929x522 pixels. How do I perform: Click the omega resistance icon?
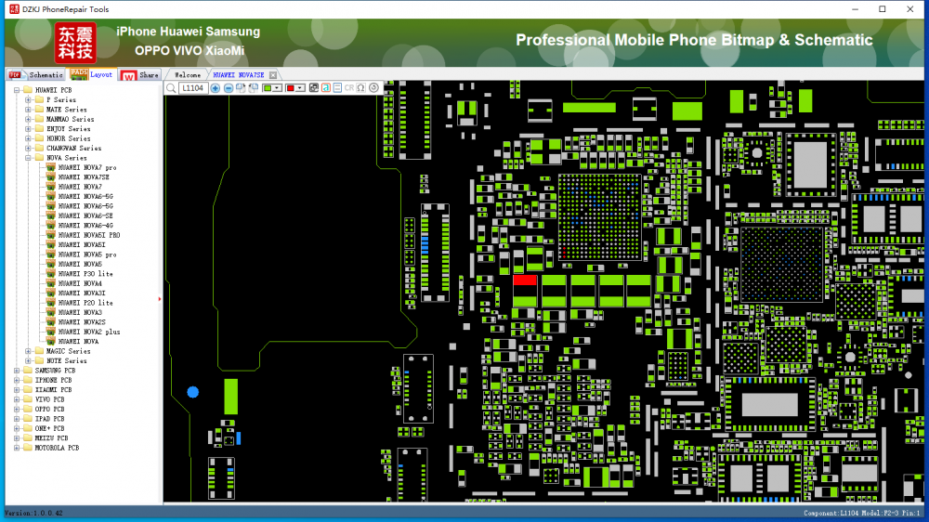click(360, 88)
